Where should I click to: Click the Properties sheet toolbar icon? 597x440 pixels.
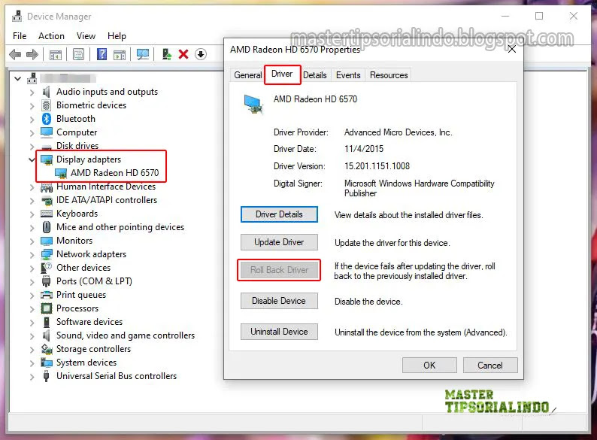click(x=78, y=54)
